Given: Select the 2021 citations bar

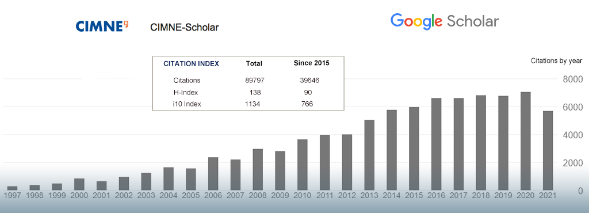Looking at the screenshot, I should click(x=548, y=151).
